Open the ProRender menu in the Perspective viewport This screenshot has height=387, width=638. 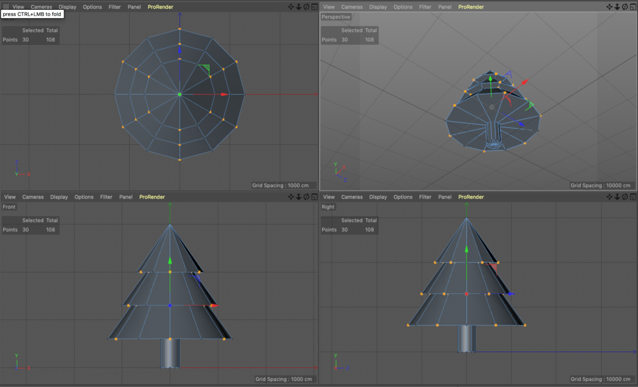(471, 7)
